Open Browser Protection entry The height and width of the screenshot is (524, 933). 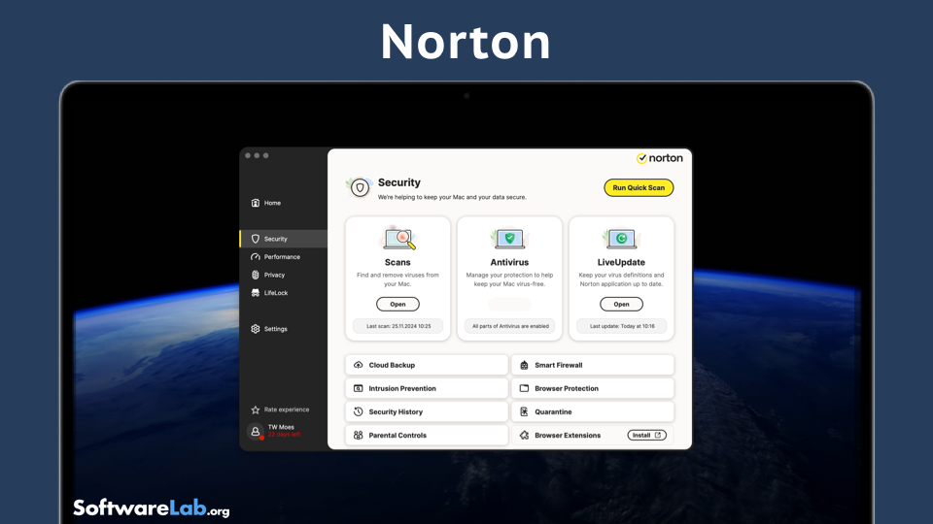593,388
